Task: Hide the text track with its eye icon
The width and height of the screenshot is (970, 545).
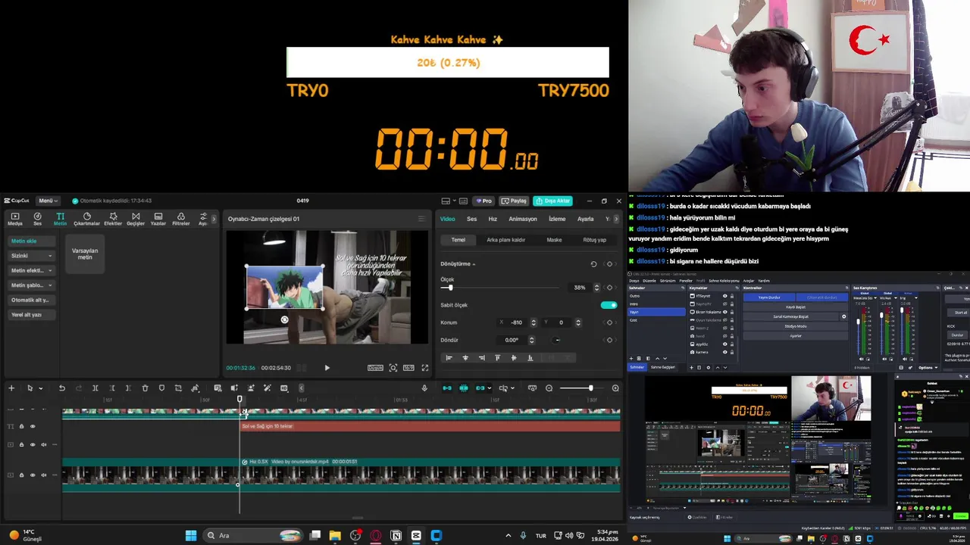Action: click(x=32, y=426)
